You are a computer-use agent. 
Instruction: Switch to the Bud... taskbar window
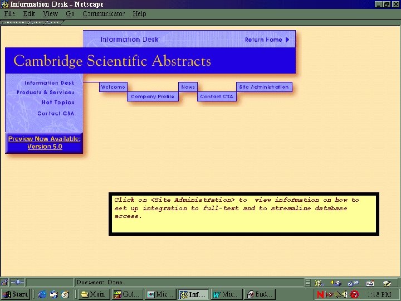[260, 294]
